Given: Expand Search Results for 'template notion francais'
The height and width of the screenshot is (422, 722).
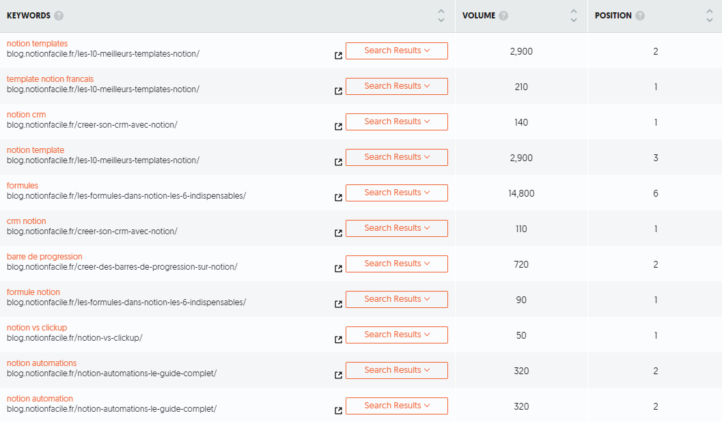Looking at the screenshot, I should 396,86.
